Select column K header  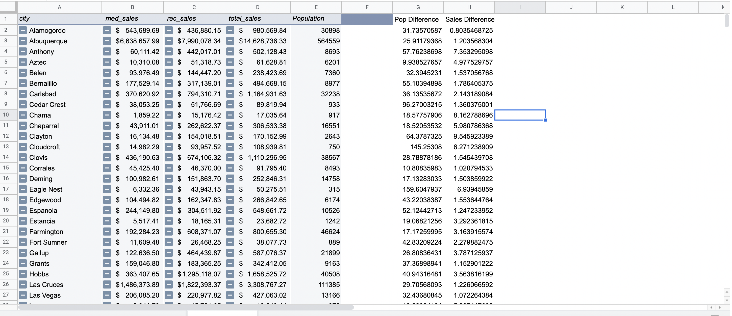click(622, 7)
